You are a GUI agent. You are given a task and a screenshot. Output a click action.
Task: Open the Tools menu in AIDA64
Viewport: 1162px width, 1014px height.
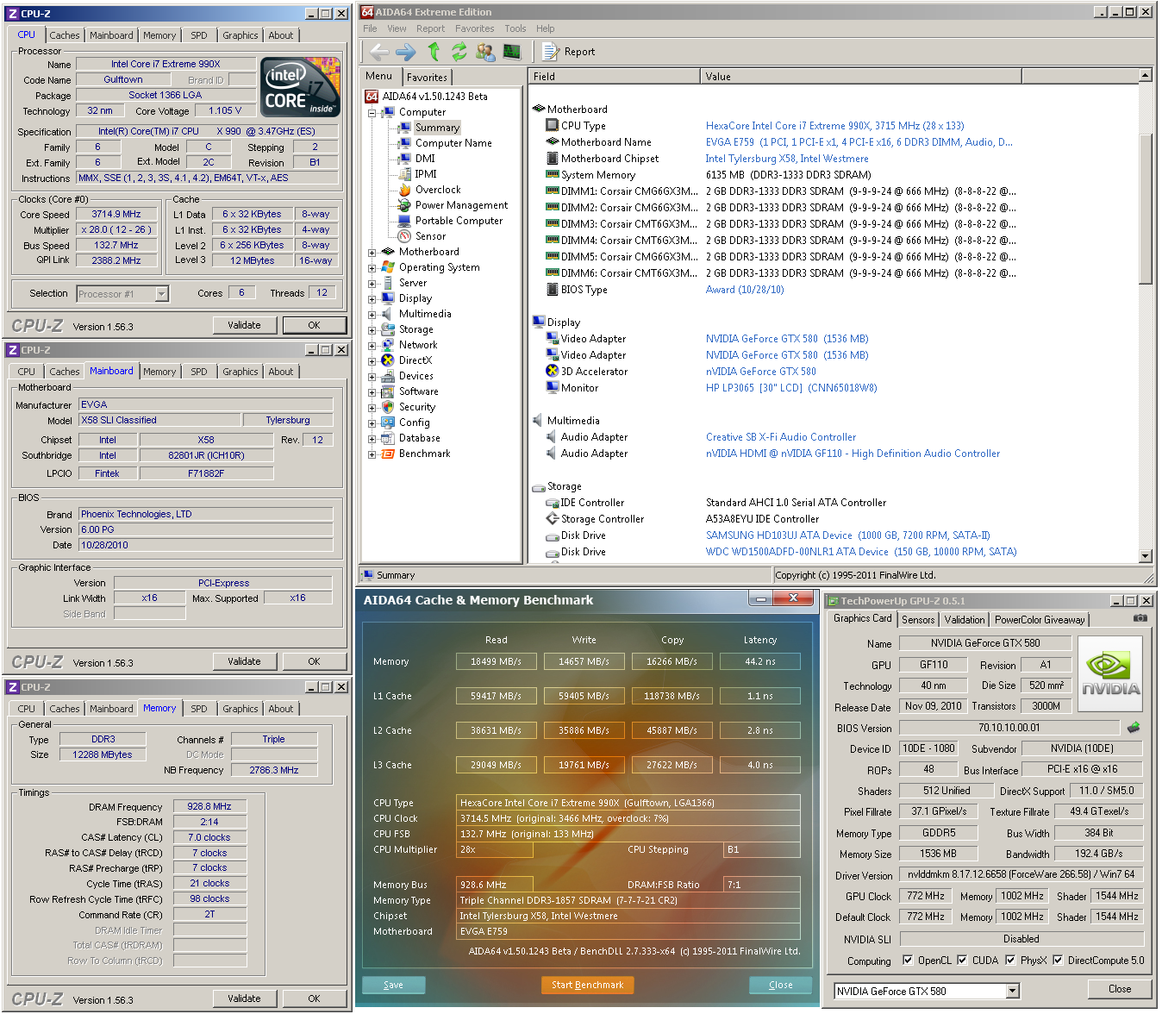click(515, 28)
